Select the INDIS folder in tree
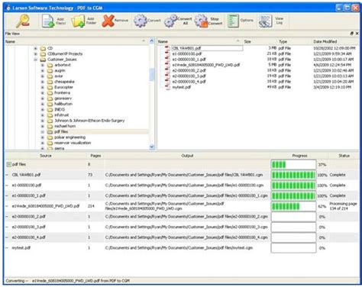362x287 pixels. pyautogui.click(x=60, y=110)
